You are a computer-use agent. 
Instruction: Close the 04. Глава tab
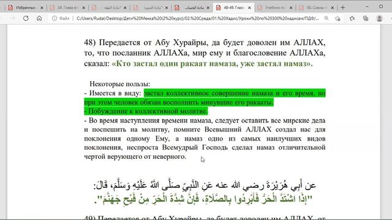pyautogui.click(x=83, y=8)
